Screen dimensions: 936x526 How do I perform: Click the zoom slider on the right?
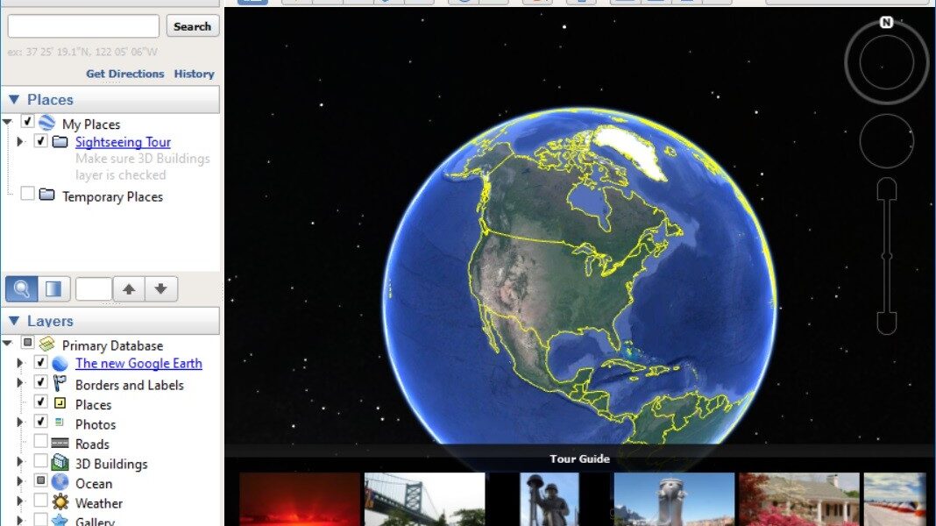click(886, 256)
